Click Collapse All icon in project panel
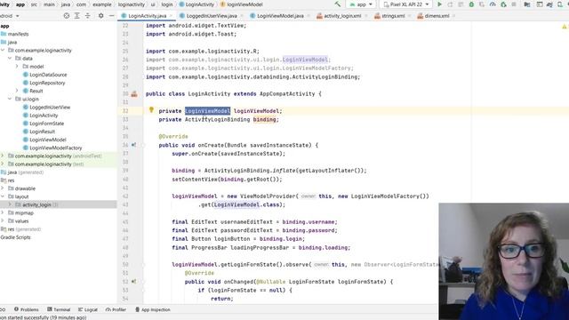Image resolution: width=569 pixels, height=320 pixels. [x=87, y=16]
